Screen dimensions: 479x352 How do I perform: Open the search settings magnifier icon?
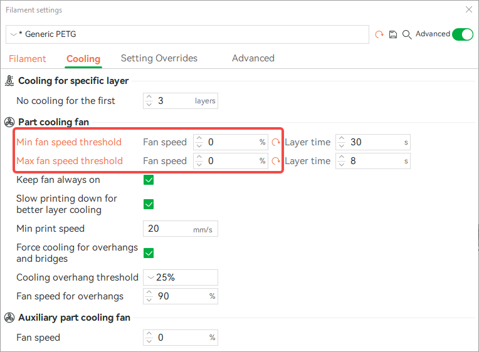click(x=407, y=34)
